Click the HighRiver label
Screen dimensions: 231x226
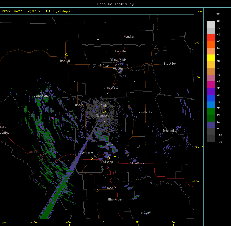coord(115,199)
